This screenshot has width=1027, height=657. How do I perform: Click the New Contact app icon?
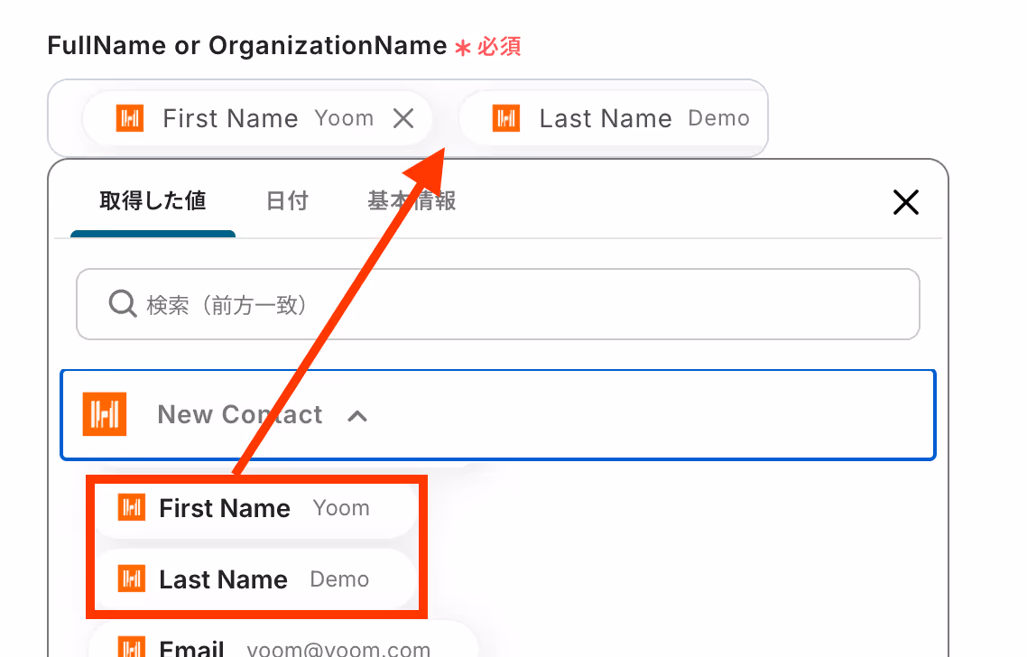[104, 414]
